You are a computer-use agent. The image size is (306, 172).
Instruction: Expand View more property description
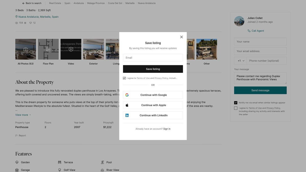(23, 115)
